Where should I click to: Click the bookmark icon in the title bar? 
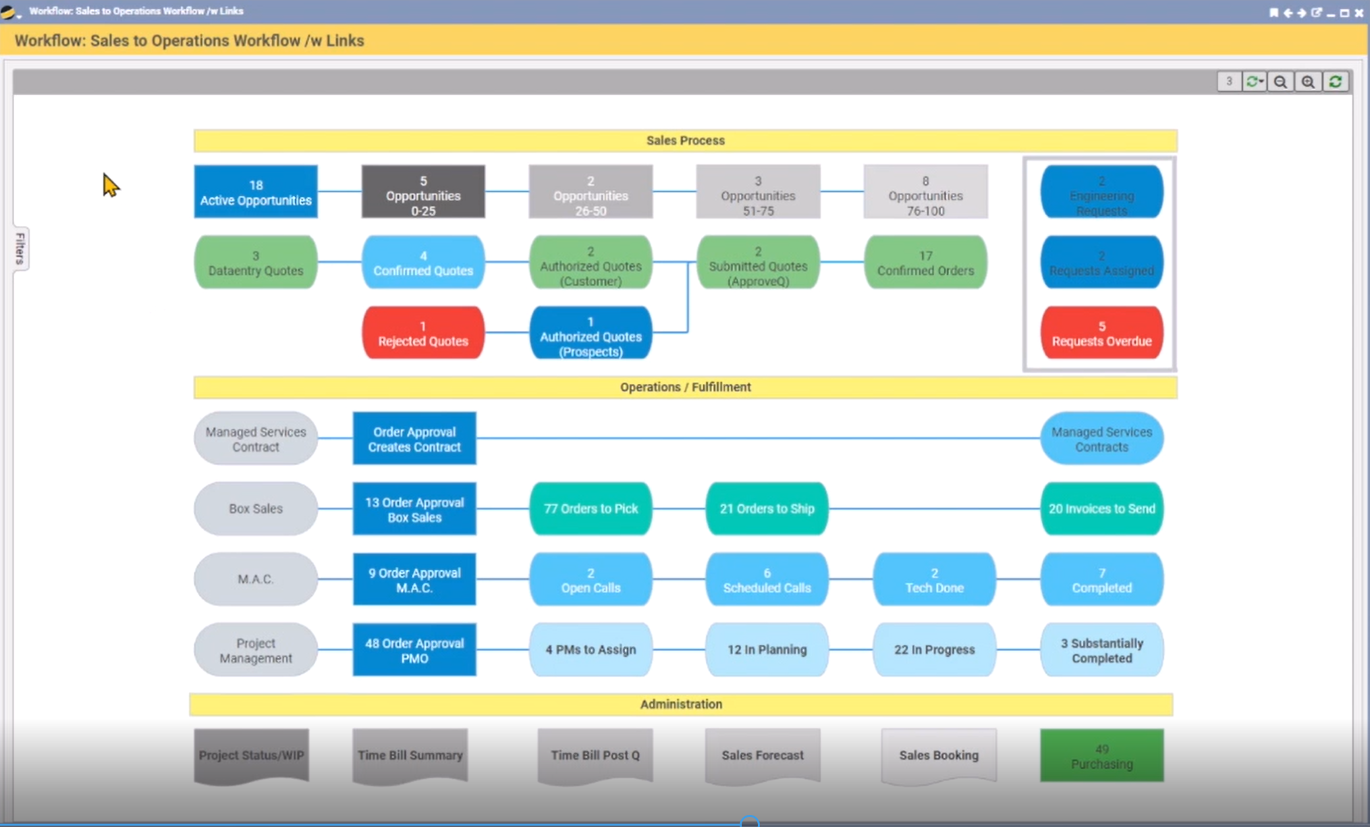pyautogui.click(x=1274, y=12)
